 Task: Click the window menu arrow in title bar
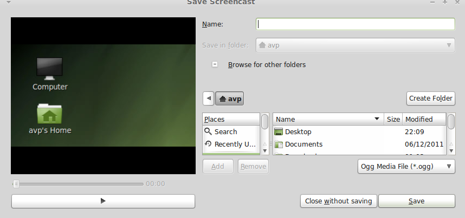9,2
